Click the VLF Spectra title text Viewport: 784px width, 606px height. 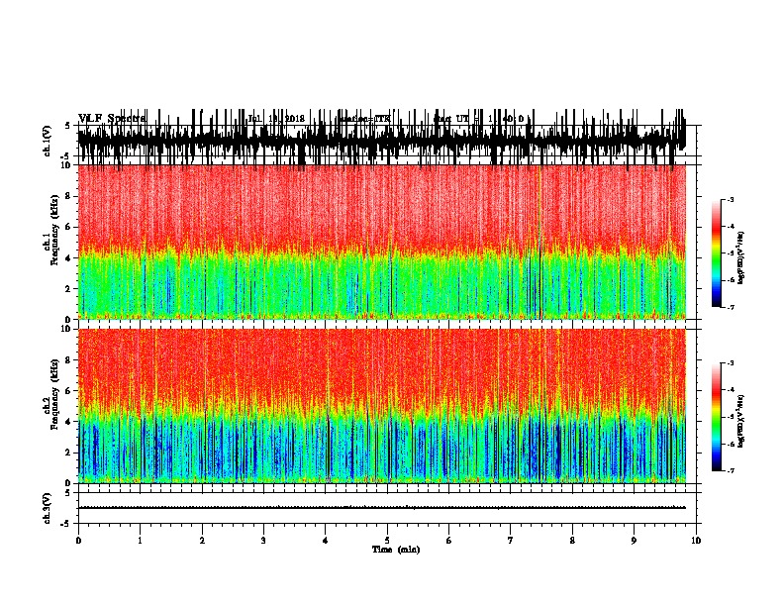click(x=112, y=119)
